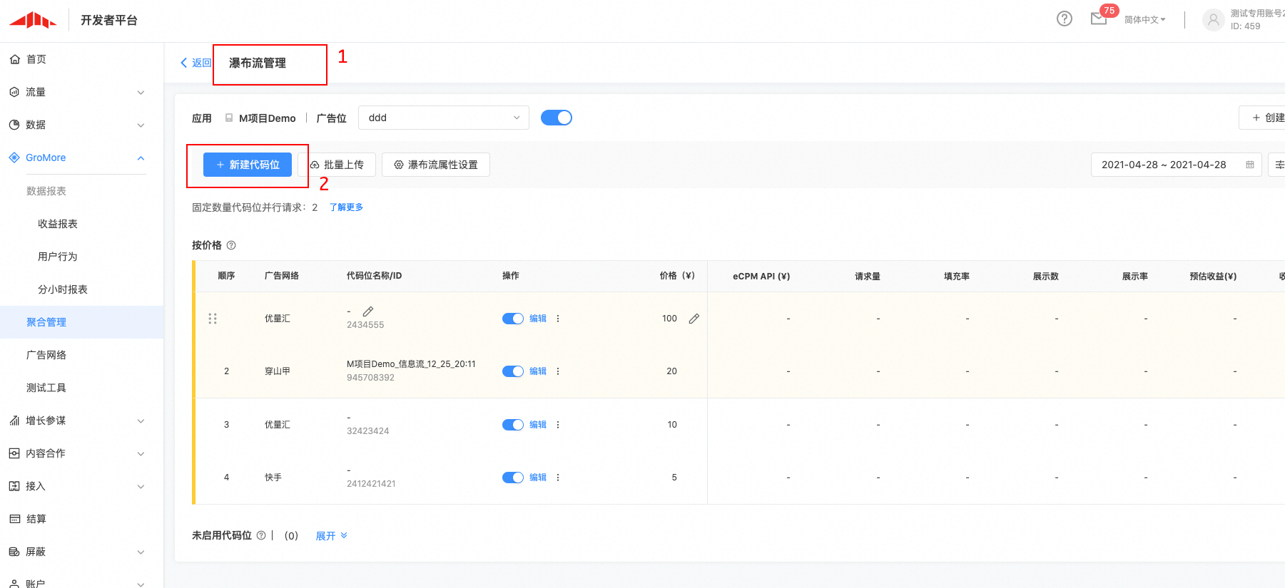
Task: Click the 结算 card icon
Action: pos(14,519)
